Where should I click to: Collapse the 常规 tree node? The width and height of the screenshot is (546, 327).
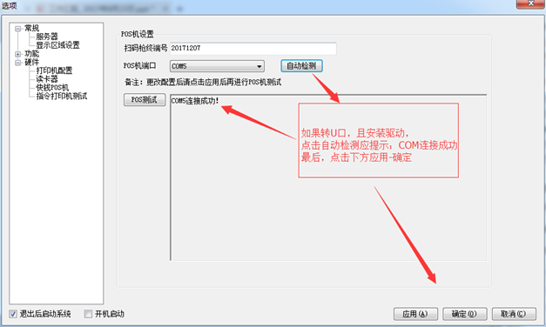pos(17,29)
